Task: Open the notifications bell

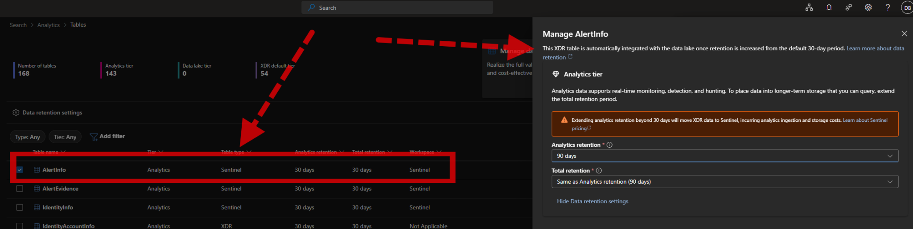Action: pyautogui.click(x=829, y=8)
